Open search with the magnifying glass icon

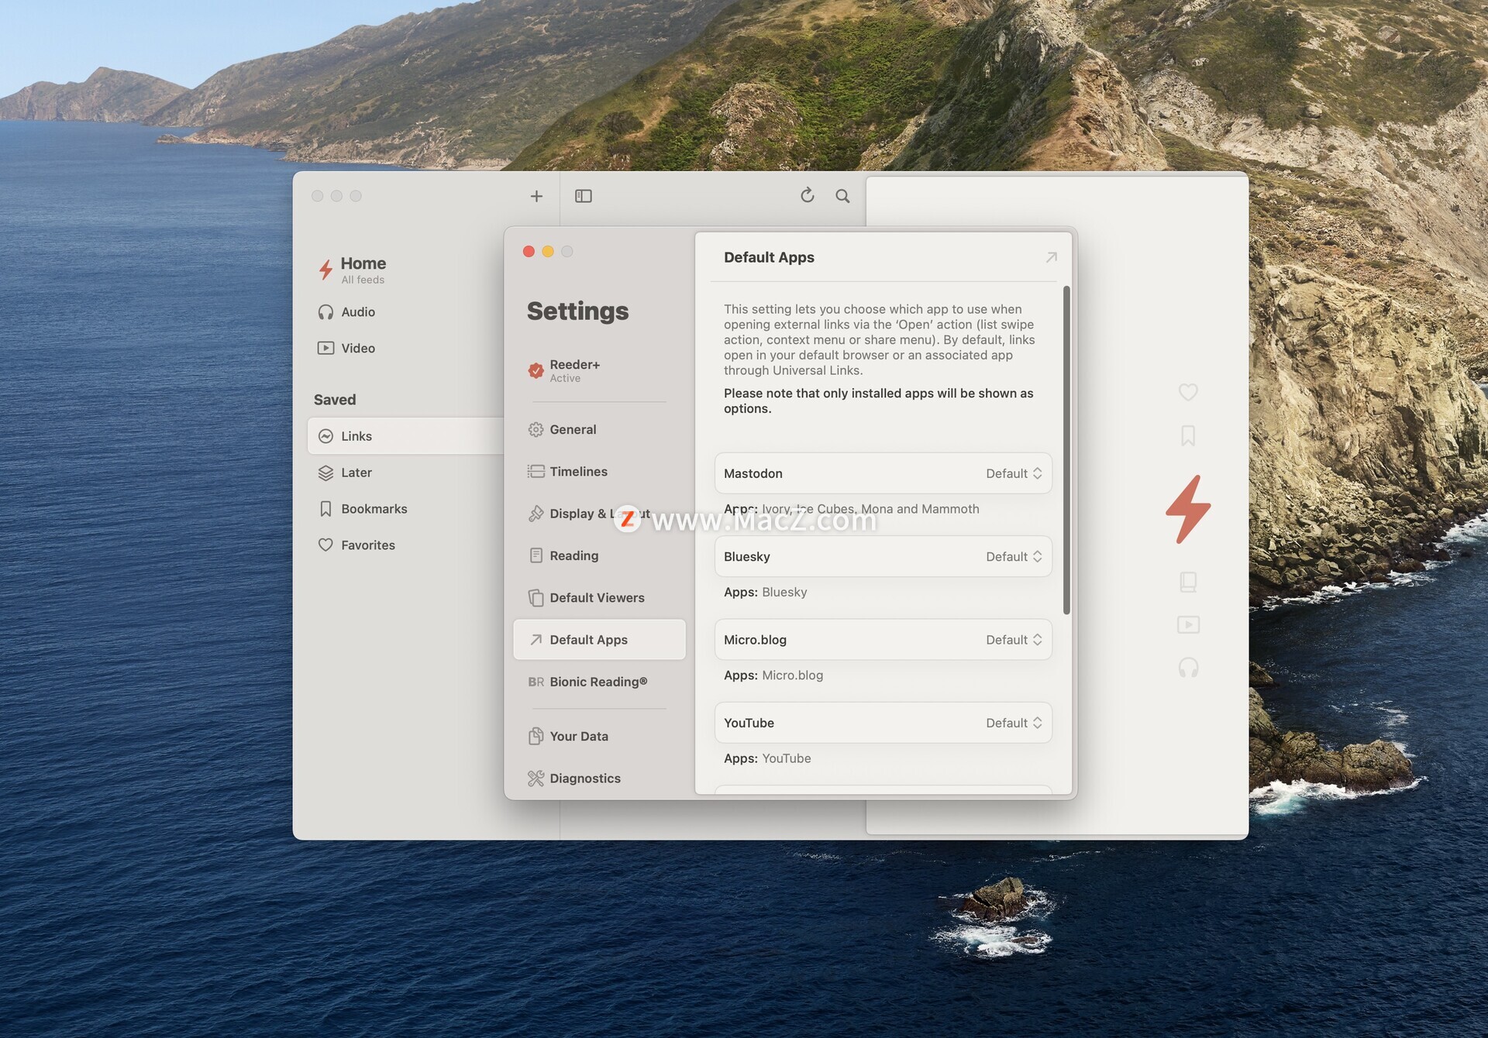(842, 196)
